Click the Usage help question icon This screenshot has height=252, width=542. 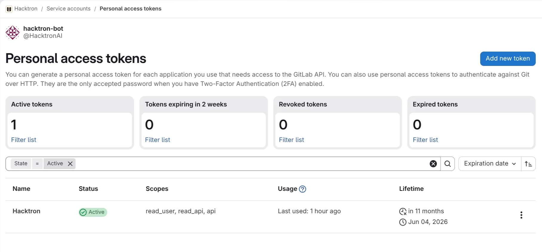(x=302, y=189)
